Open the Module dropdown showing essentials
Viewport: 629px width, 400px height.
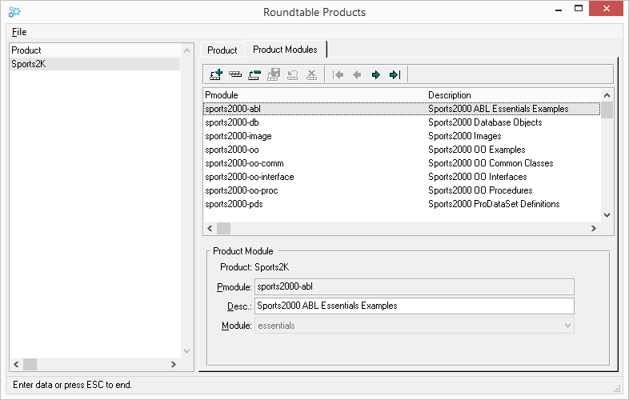click(x=415, y=326)
